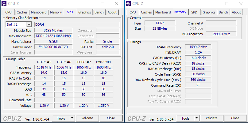Open About tab in left window

pyautogui.click(x=112, y=12)
